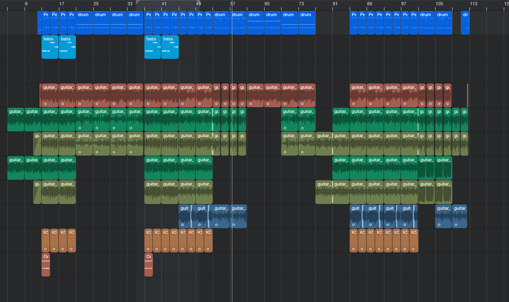Click the gear icon on the first red guitar clip

(x=45, y=104)
